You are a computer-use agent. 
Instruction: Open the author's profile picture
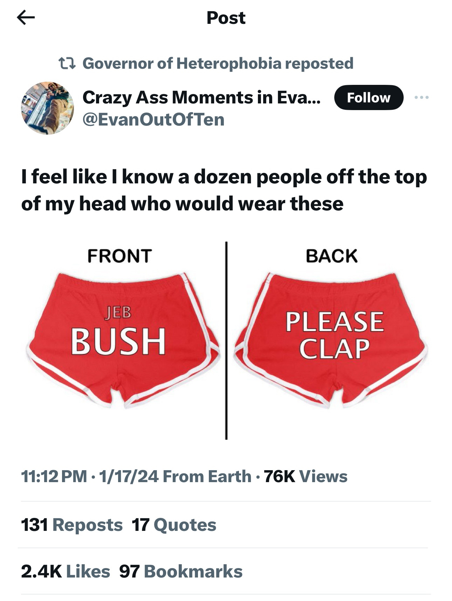point(47,108)
